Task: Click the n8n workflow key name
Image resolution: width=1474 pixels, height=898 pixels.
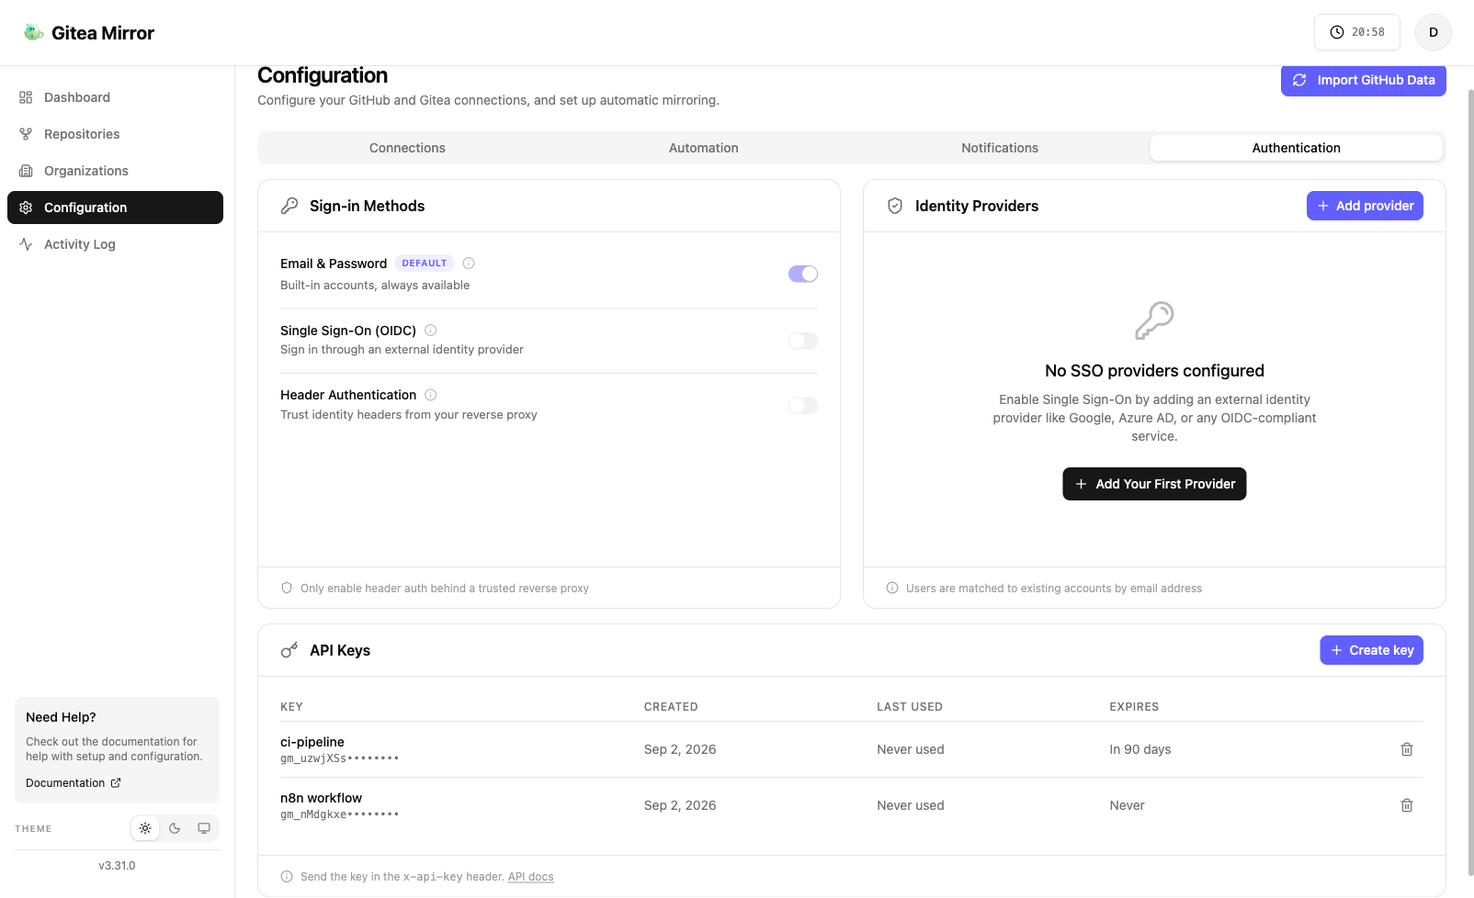Action: (x=321, y=798)
